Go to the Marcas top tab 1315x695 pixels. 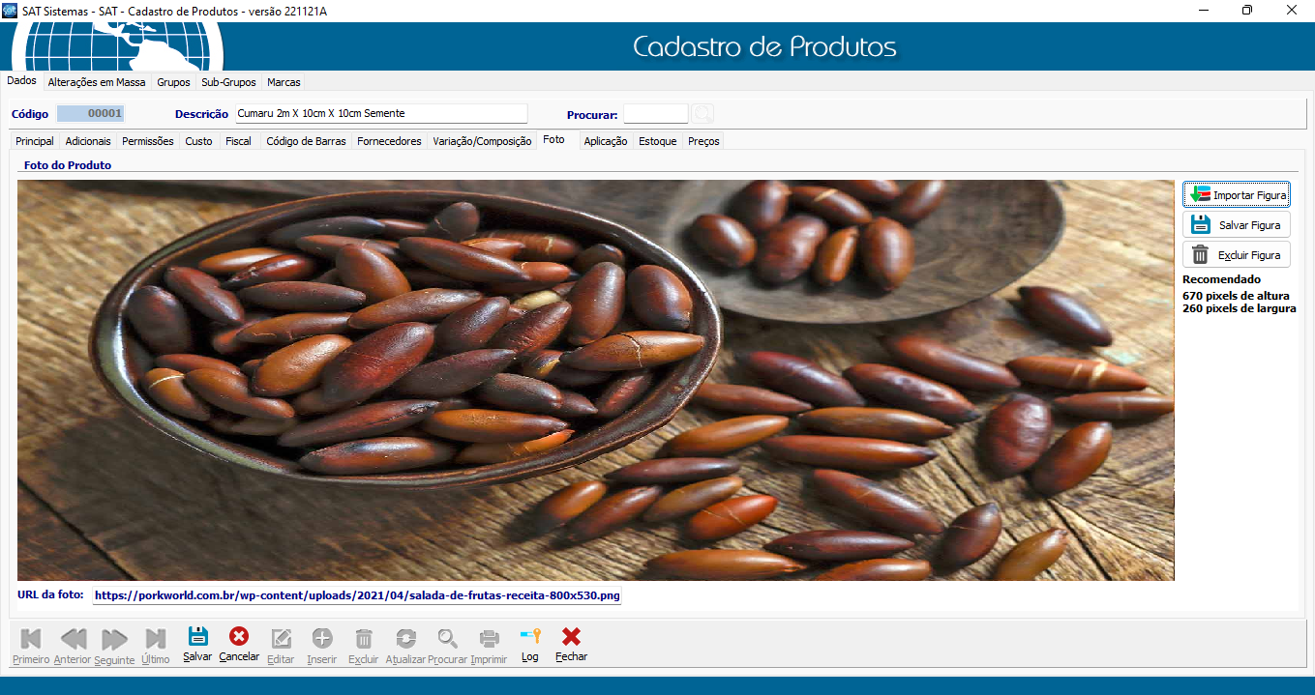tap(284, 82)
